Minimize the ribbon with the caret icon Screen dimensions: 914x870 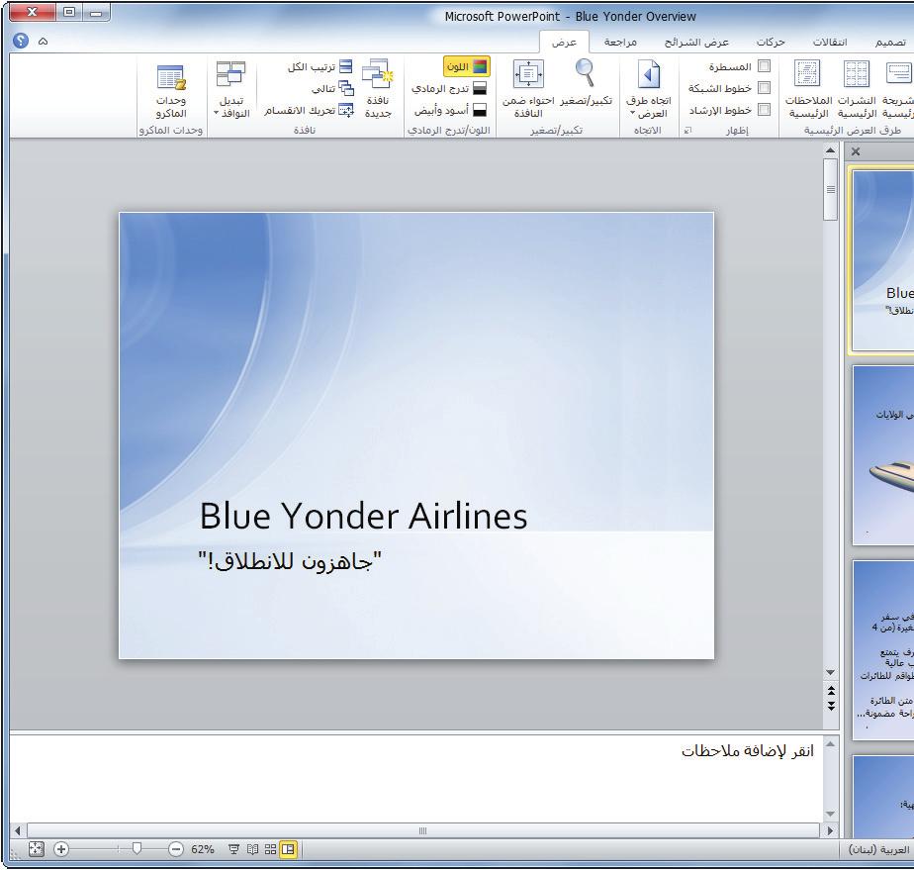[x=43, y=41]
